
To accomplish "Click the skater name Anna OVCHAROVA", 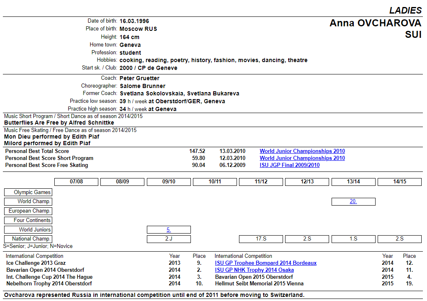I will point(376,23).
